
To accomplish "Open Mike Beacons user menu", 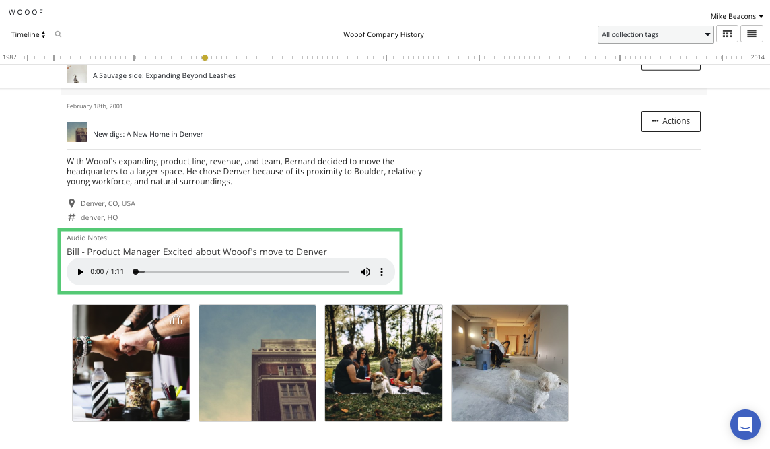I will [x=736, y=16].
